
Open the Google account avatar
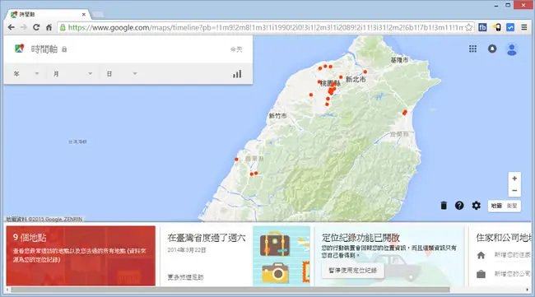(x=511, y=49)
